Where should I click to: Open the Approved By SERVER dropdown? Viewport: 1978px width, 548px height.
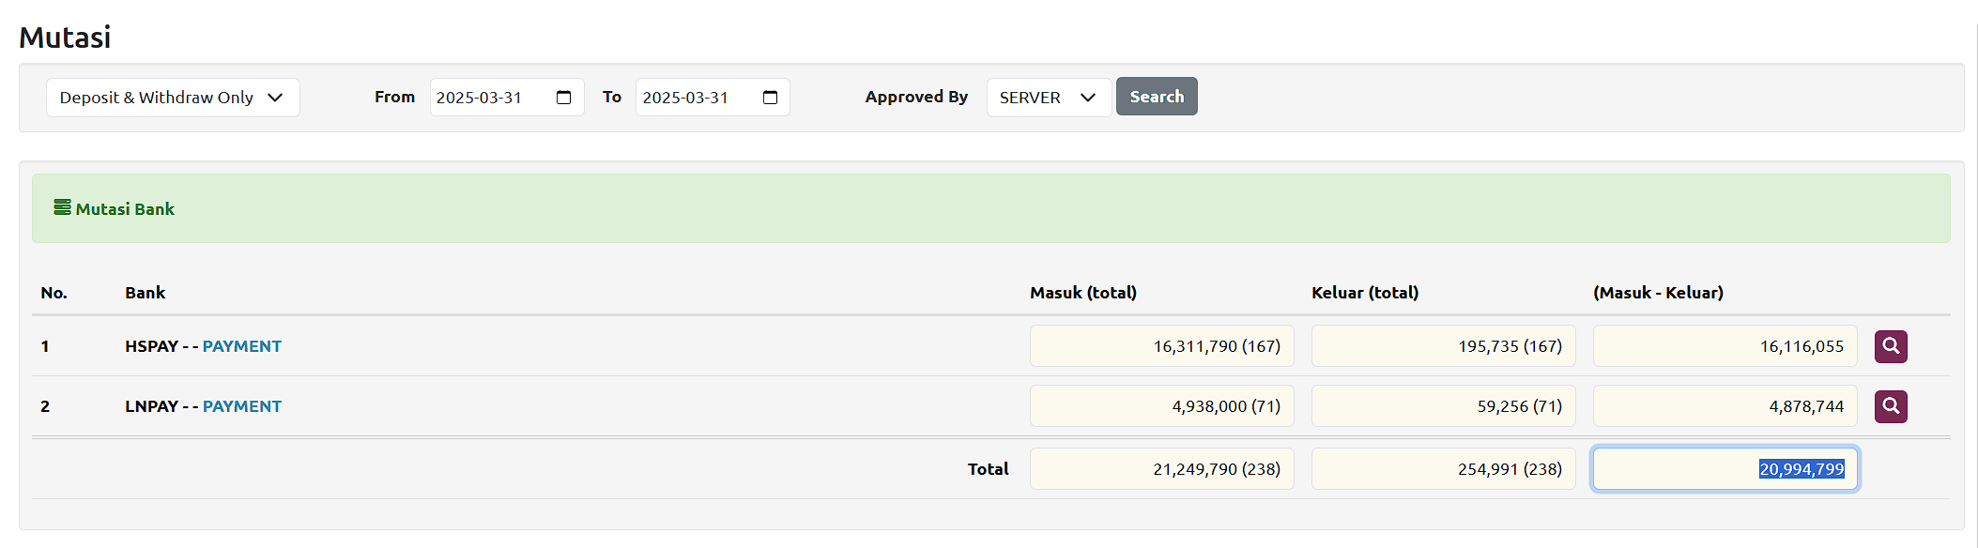coord(1048,98)
